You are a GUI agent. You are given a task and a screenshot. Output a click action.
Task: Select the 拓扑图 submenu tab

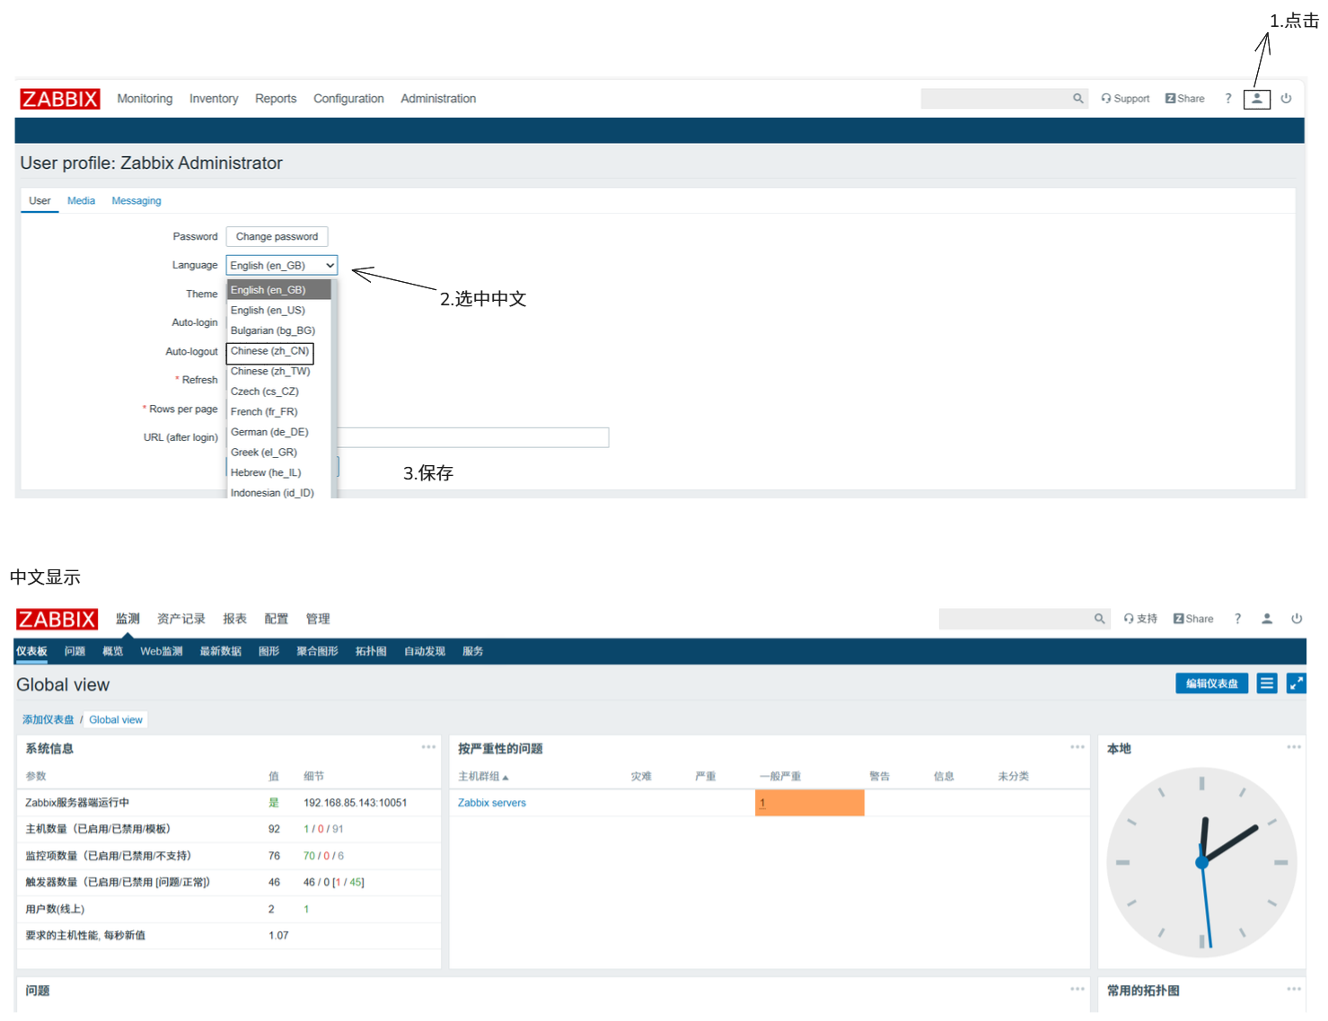(x=371, y=651)
